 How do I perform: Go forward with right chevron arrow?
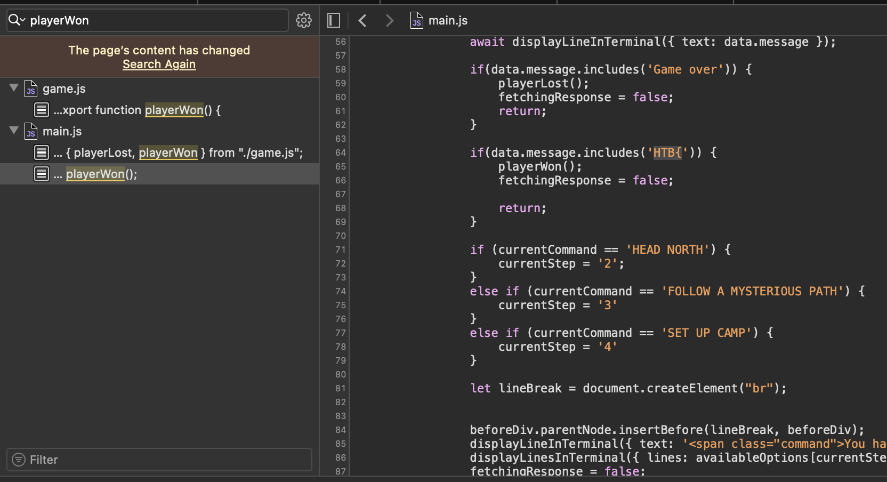tap(390, 20)
